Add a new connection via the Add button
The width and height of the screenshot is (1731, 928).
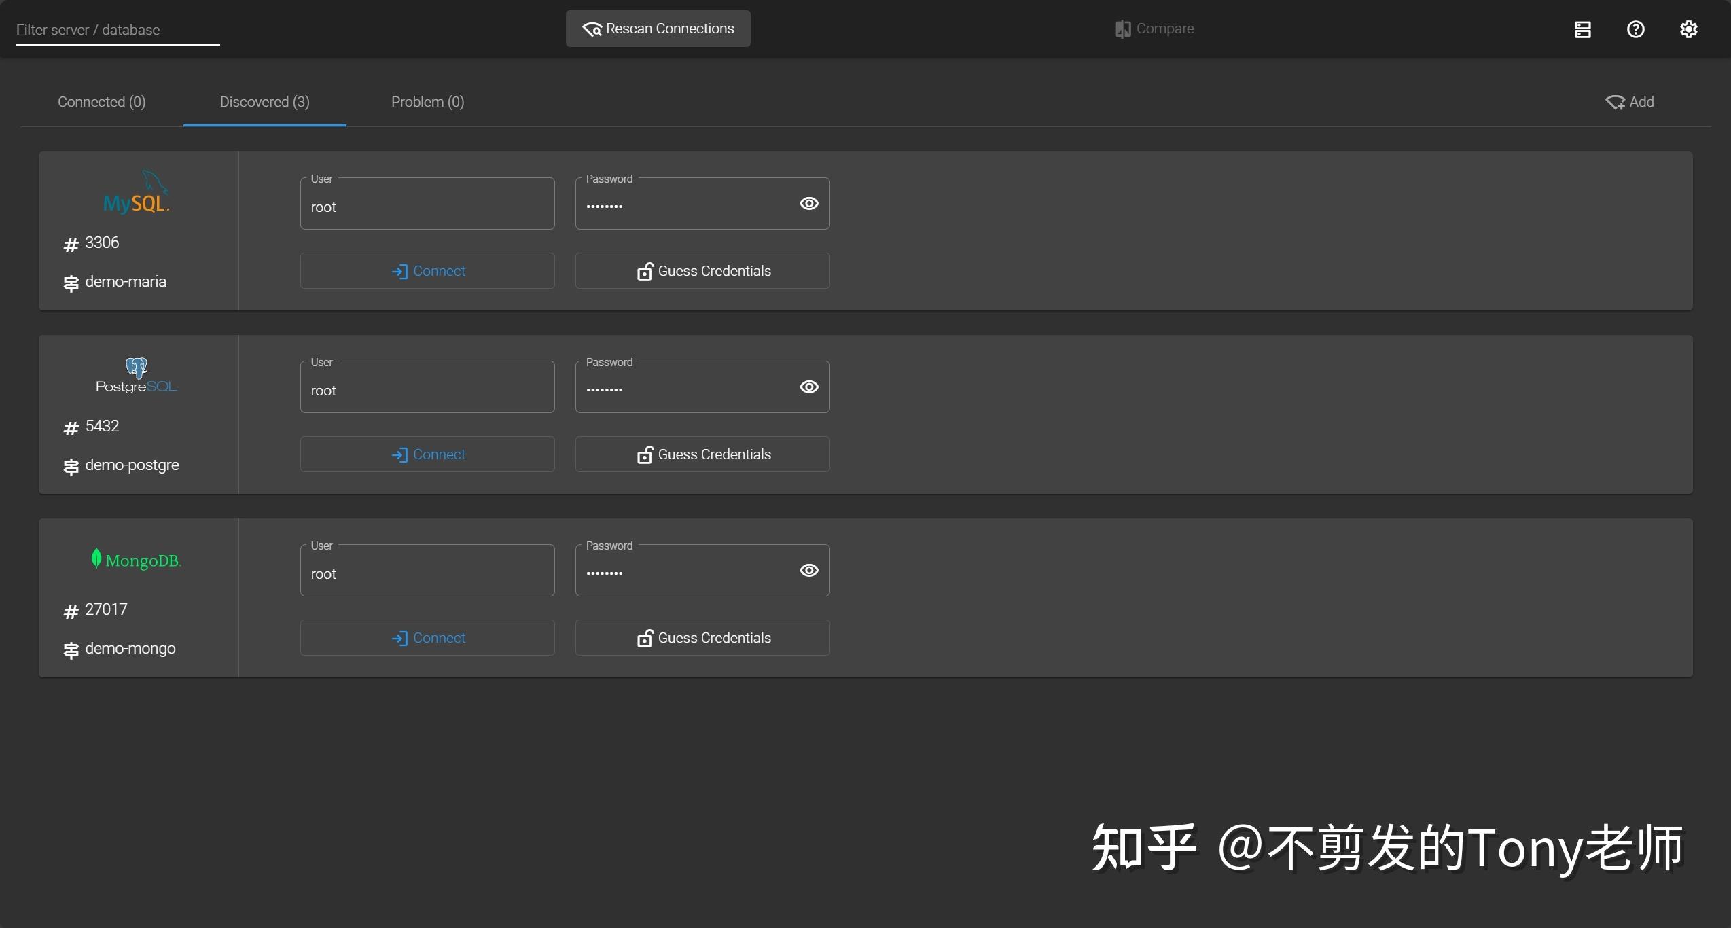click(x=1630, y=102)
